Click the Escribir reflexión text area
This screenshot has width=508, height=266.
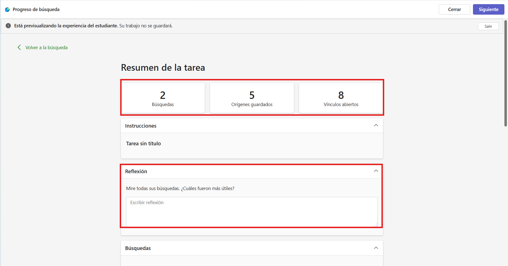pos(252,212)
